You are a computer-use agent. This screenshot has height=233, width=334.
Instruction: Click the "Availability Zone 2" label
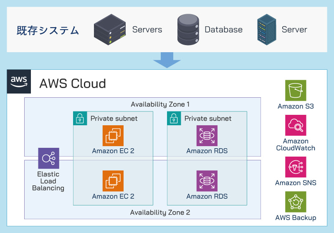[x=160, y=213]
